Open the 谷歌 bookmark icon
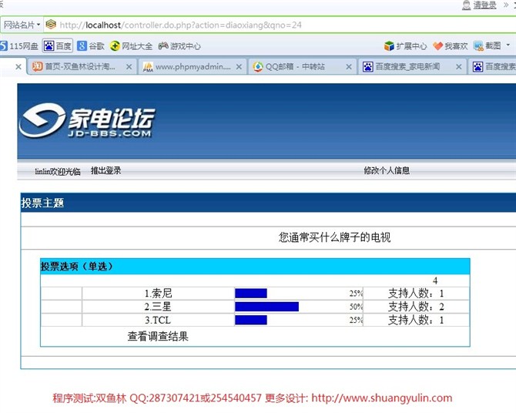This screenshot has height=413, width=516. click(82, 46)
